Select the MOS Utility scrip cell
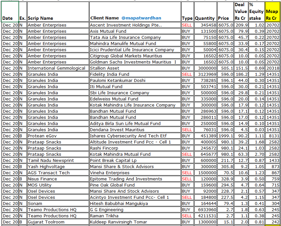This screenshot has width=281, height=226. coord(58,185)
